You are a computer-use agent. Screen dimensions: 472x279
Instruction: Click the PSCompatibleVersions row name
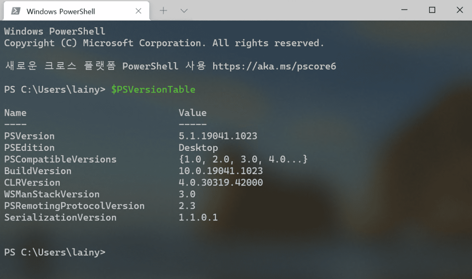coord(60,159)
